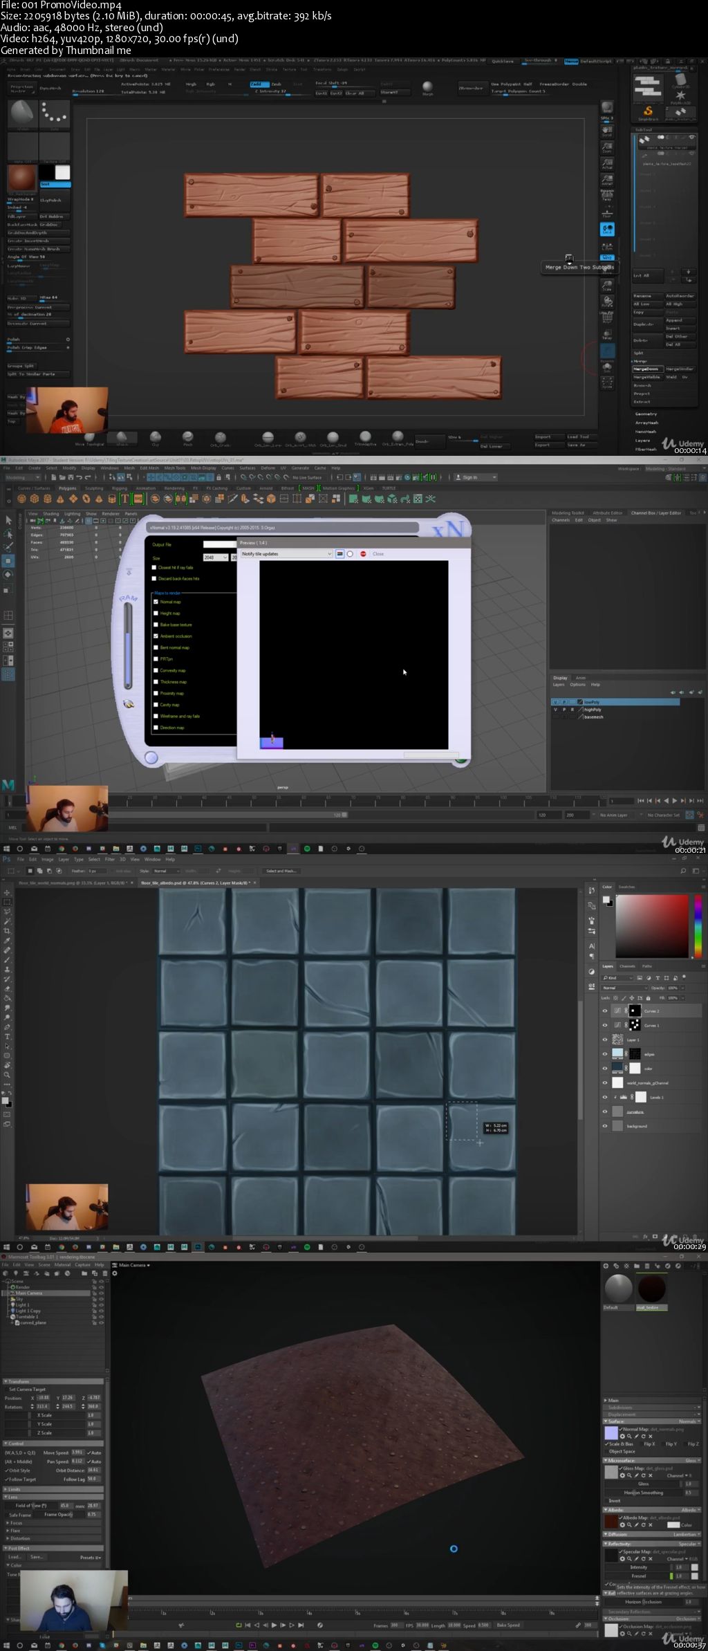The width and height of the screenshot is (708, 1651).
Task: Check Discard back-faces hits in xNormal
Action: [154, 579]
